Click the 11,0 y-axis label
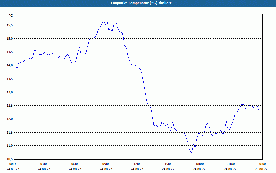276x173 pixels. pyautogui.click(x=10, y=146)
